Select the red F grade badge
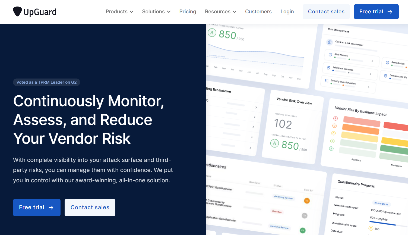This screenshot has height=235, width=408. click(x=336, y=118)
